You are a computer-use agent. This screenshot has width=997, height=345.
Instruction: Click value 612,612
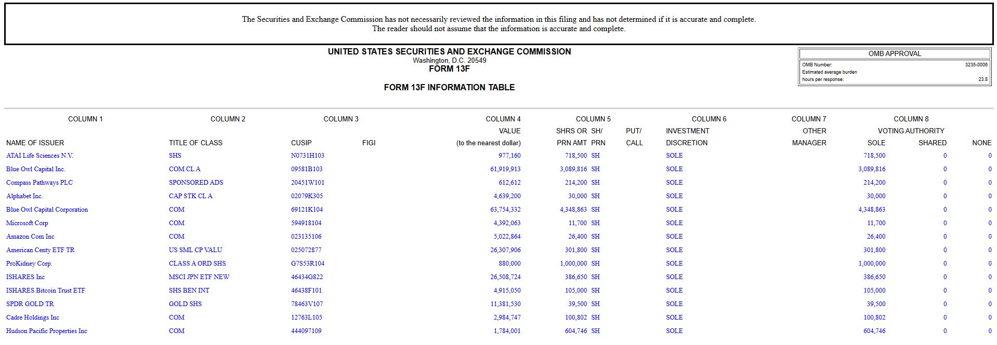coord(509,183)
